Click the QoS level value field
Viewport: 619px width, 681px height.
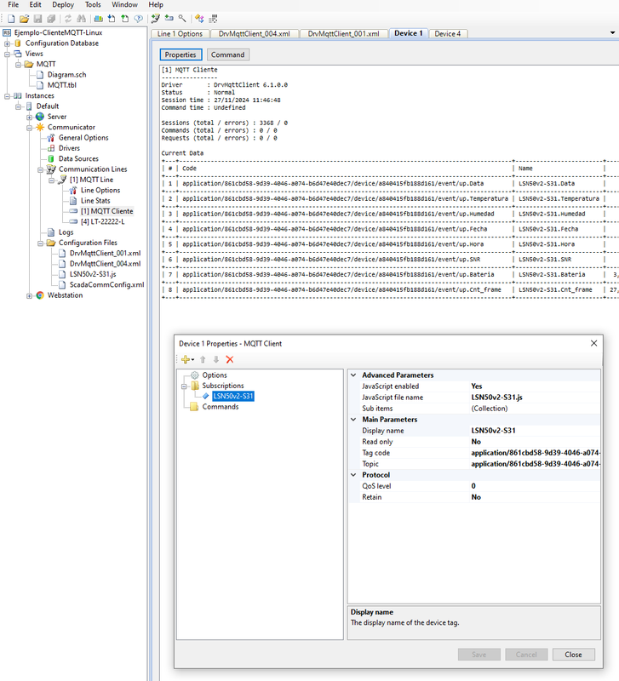(x=536, y=486)
